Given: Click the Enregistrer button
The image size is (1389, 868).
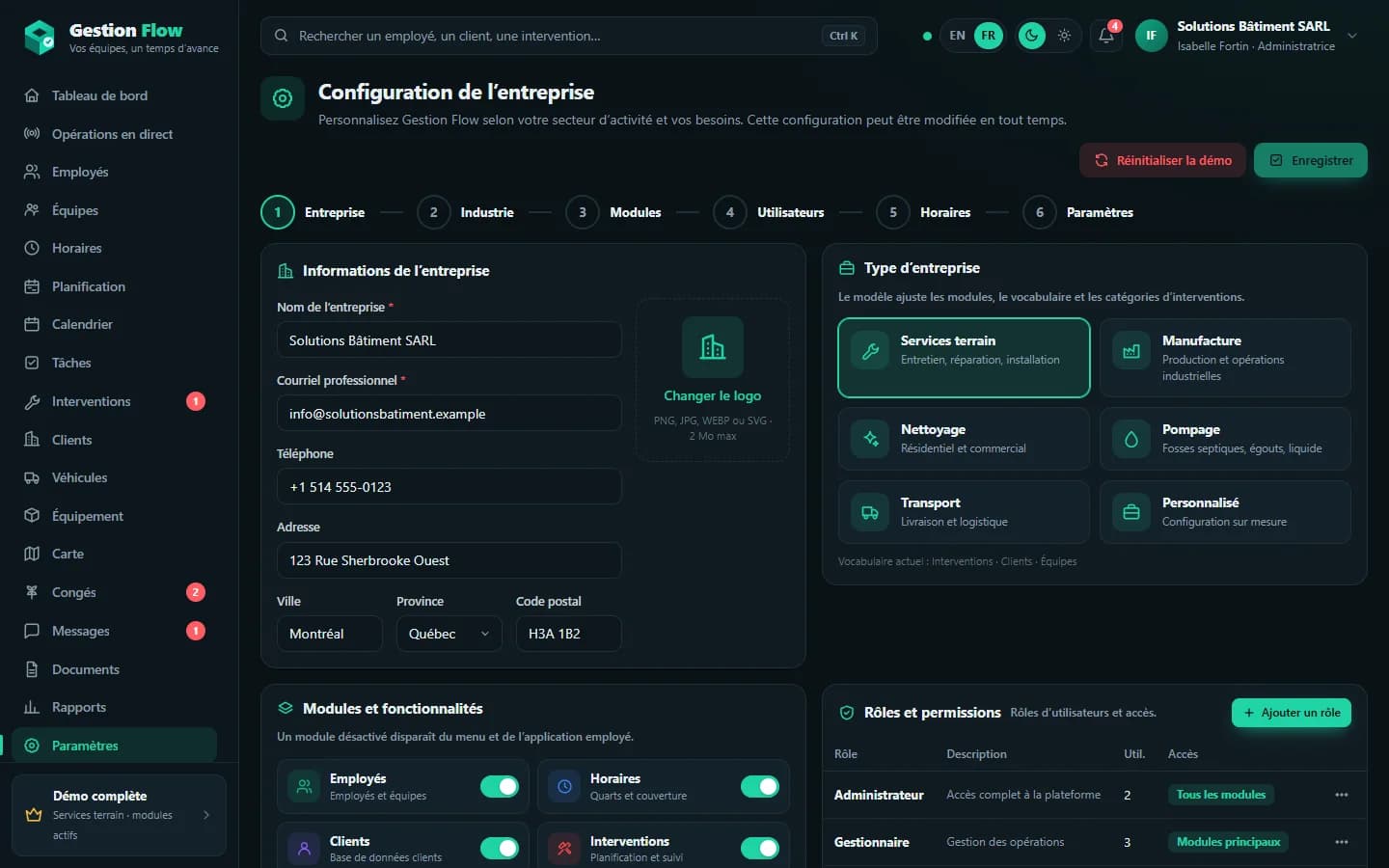Looking at the screenshot, I should click(x=1311, y=160).
